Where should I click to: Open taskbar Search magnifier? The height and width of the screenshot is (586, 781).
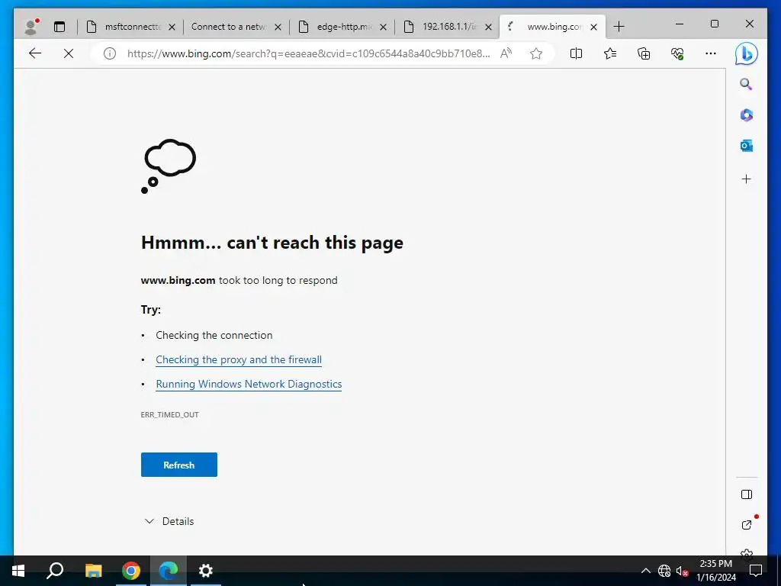coord(55,571)
